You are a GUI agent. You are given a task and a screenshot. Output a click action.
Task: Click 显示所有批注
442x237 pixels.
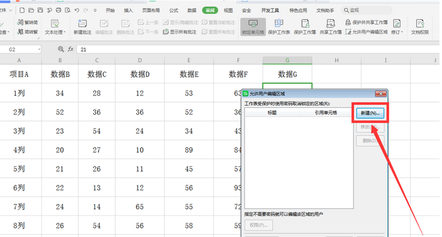[180, 32]
